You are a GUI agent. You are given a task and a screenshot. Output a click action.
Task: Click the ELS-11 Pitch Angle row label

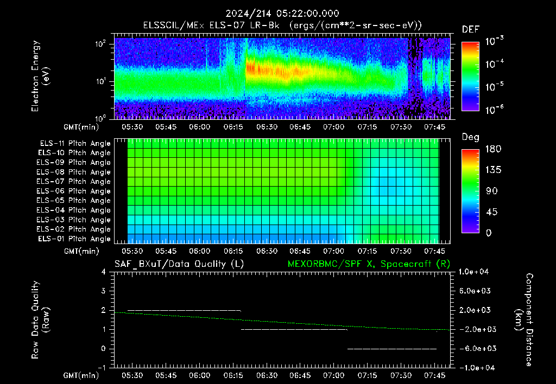coord(75,144)
